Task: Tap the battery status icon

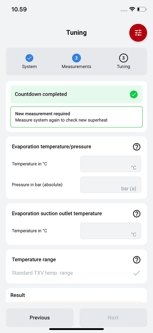Action: 142,9
